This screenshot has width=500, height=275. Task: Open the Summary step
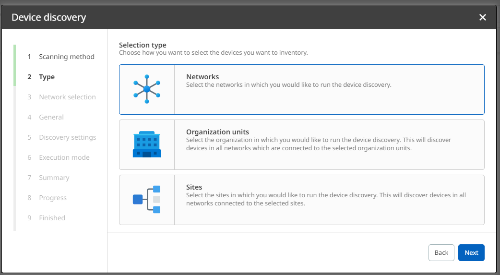[54, 178]
